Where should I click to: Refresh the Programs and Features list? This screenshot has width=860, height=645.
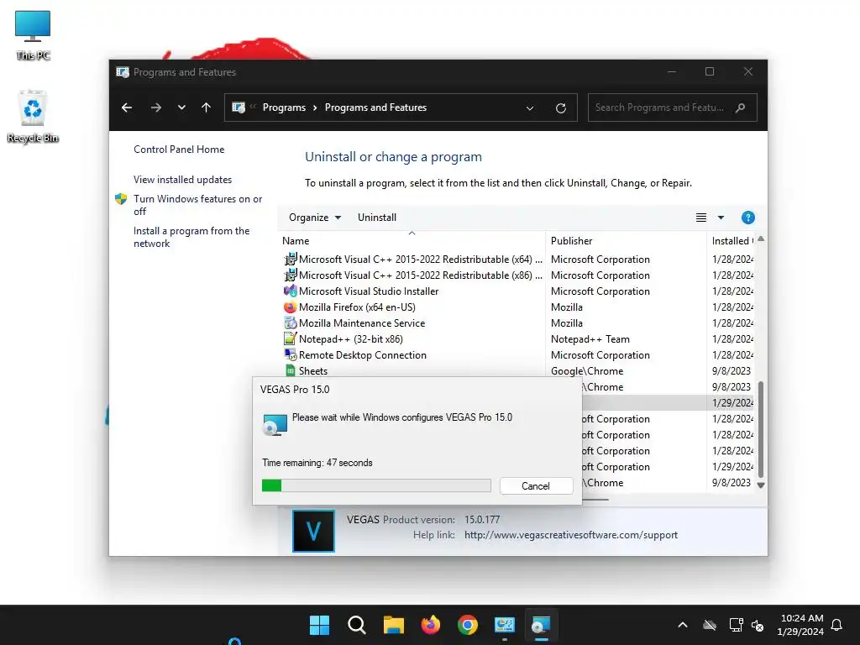tap(560, 108)
